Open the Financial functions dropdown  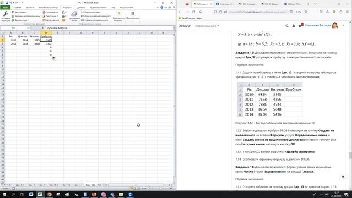20,20
